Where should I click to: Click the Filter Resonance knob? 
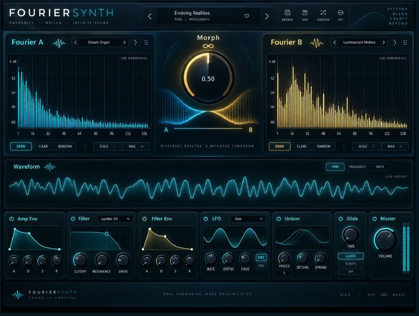[x=102, y=260]
